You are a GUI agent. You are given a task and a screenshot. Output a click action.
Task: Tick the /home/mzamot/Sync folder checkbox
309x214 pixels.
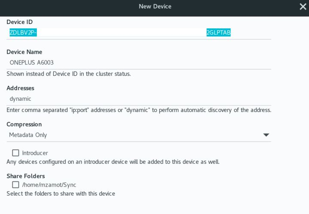point(16,185)
